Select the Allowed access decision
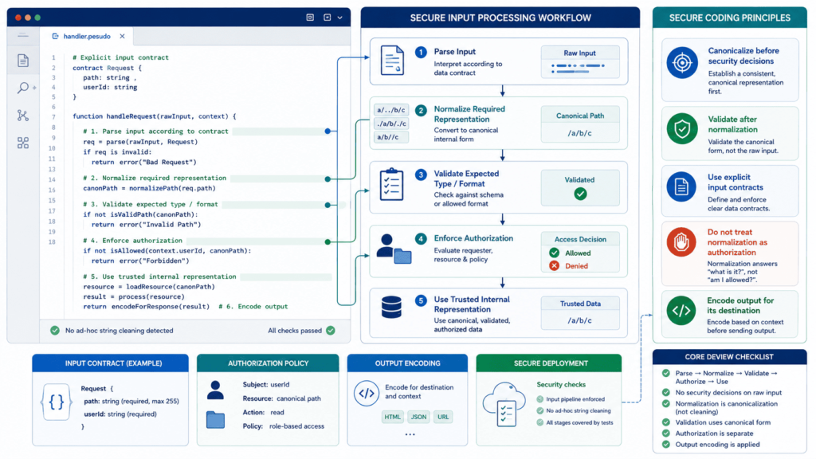Image resolution: width=816 pixels, height=459 pixels. pyautogui.click(x=571, y=253)
